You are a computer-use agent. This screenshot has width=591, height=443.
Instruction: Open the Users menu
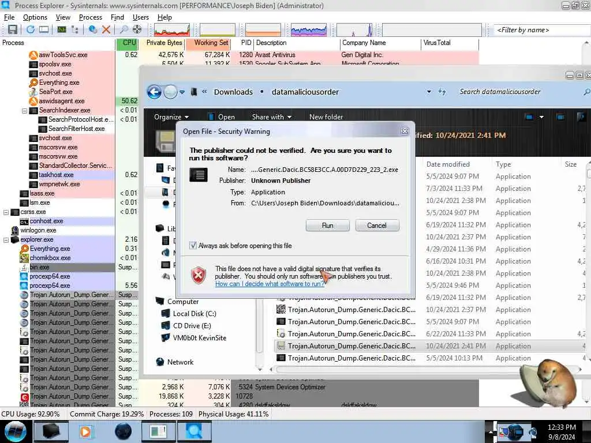click(141, 17)
